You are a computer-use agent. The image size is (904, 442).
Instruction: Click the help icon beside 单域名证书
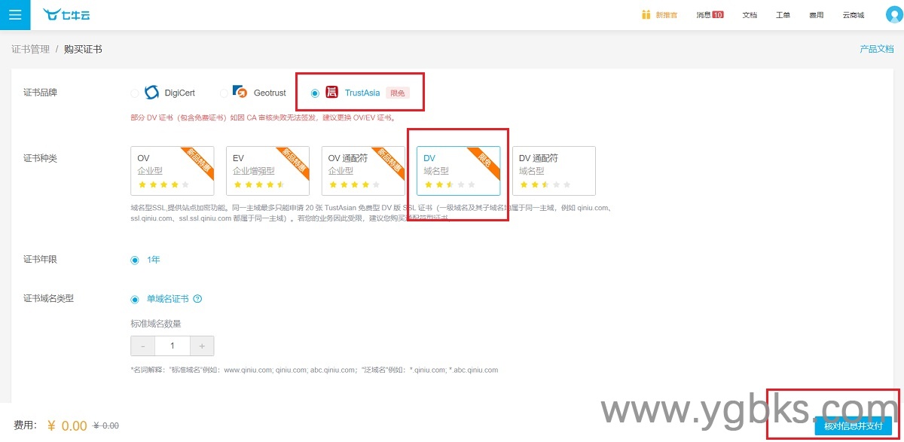[x=197, y=299]
